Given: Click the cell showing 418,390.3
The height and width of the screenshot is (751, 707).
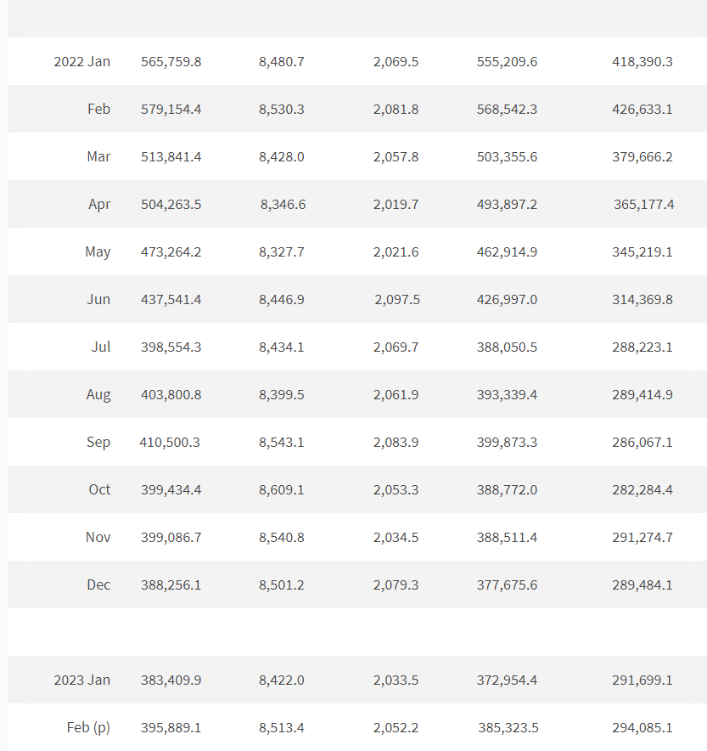Looking at the screenshot, I should pyautogui.click(x=642, y=62).
